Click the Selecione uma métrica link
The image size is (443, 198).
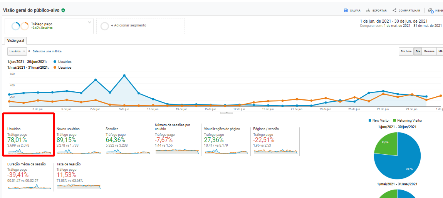pos(47,51)
